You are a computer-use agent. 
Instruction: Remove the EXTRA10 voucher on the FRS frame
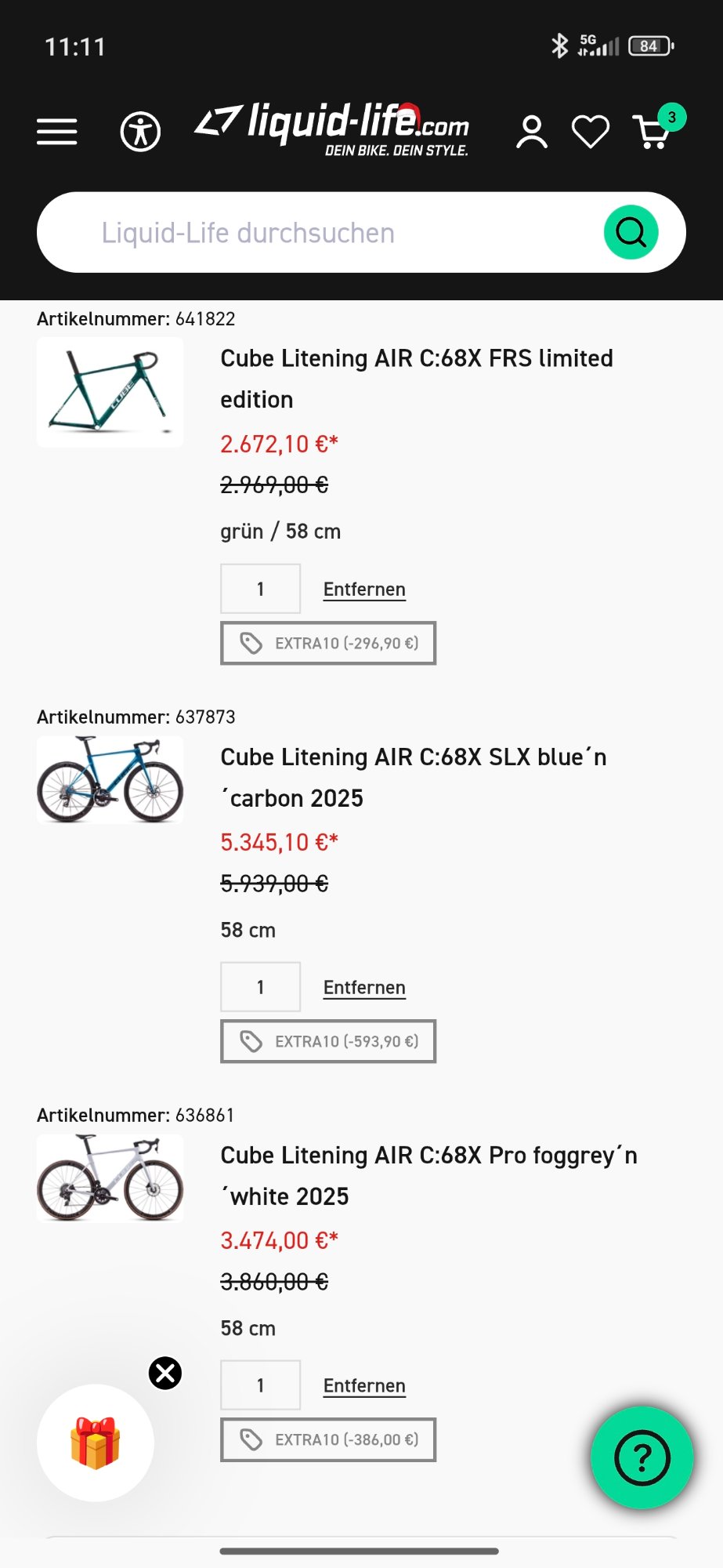[328, 643]
